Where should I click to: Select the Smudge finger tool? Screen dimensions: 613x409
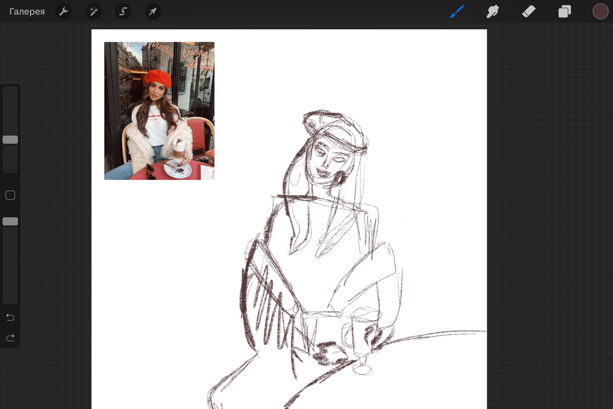click(x=492, y=11)
